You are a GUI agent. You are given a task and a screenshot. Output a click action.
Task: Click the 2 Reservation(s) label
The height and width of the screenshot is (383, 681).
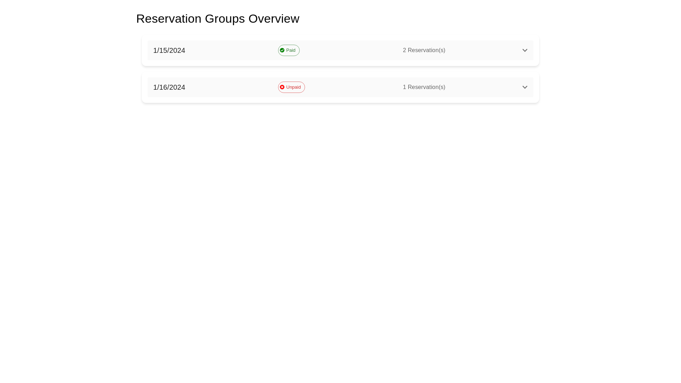click(424, 50)
